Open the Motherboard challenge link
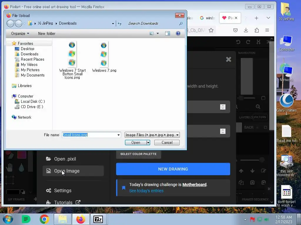Screen dimensions: 301x225 tap(194, 185)
